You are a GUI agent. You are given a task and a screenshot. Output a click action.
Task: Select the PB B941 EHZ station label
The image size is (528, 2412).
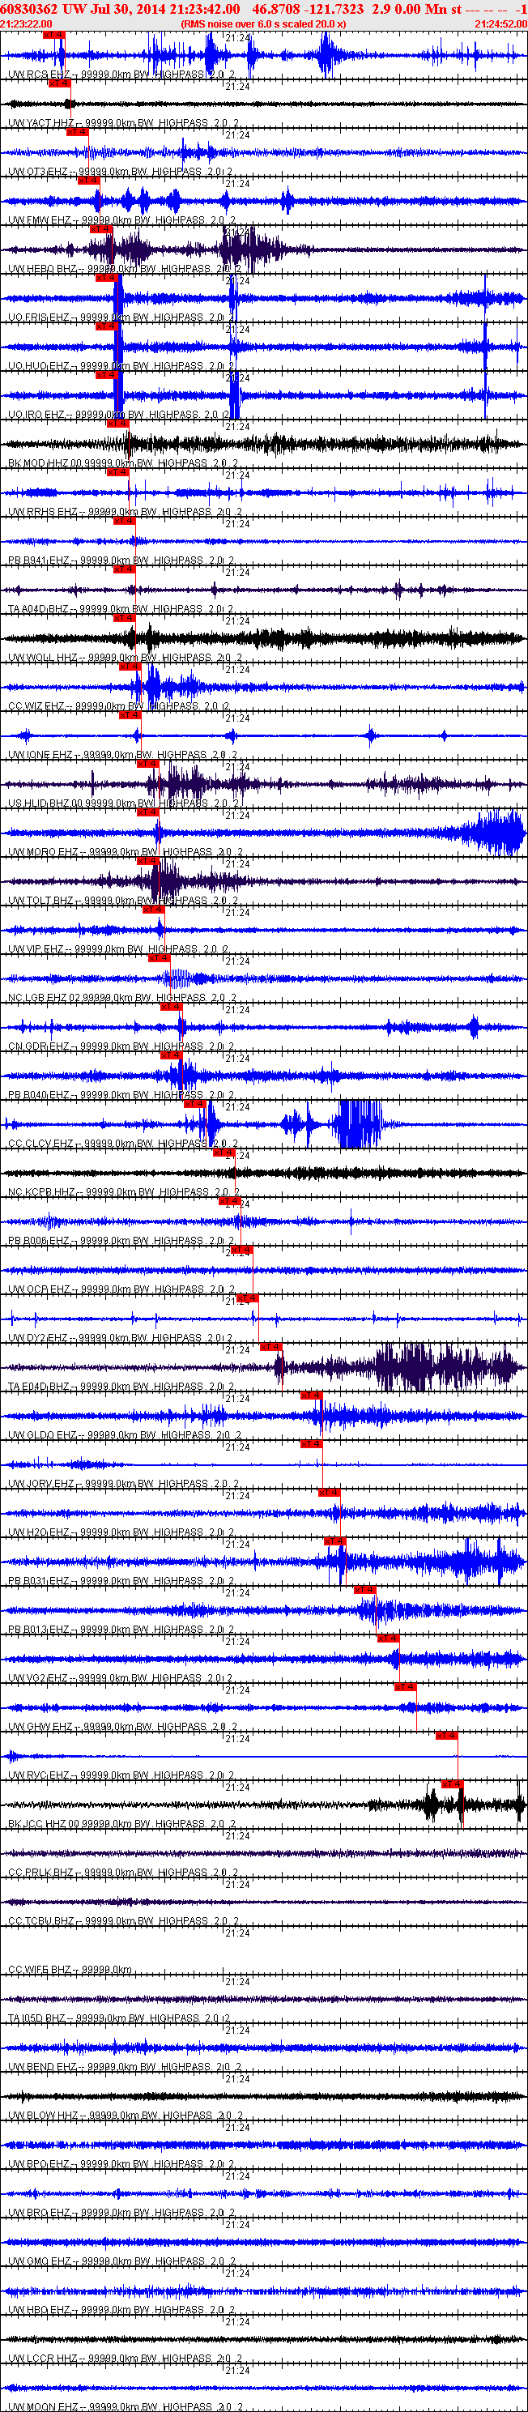(121, 560)
